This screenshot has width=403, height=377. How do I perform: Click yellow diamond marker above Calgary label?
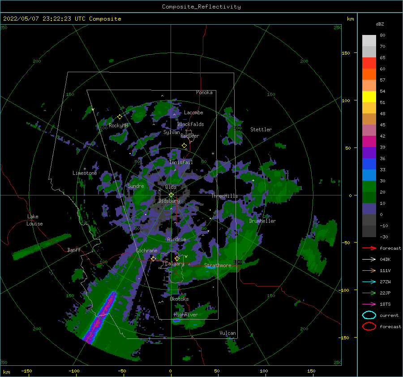coord(177,258)
